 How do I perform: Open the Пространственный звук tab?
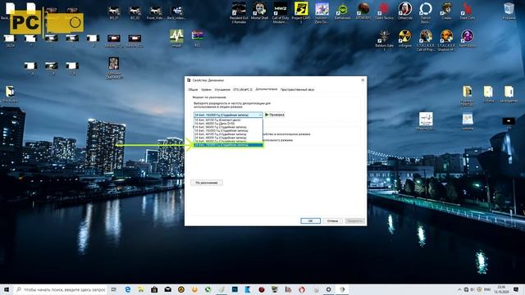(x=297, y=89)
